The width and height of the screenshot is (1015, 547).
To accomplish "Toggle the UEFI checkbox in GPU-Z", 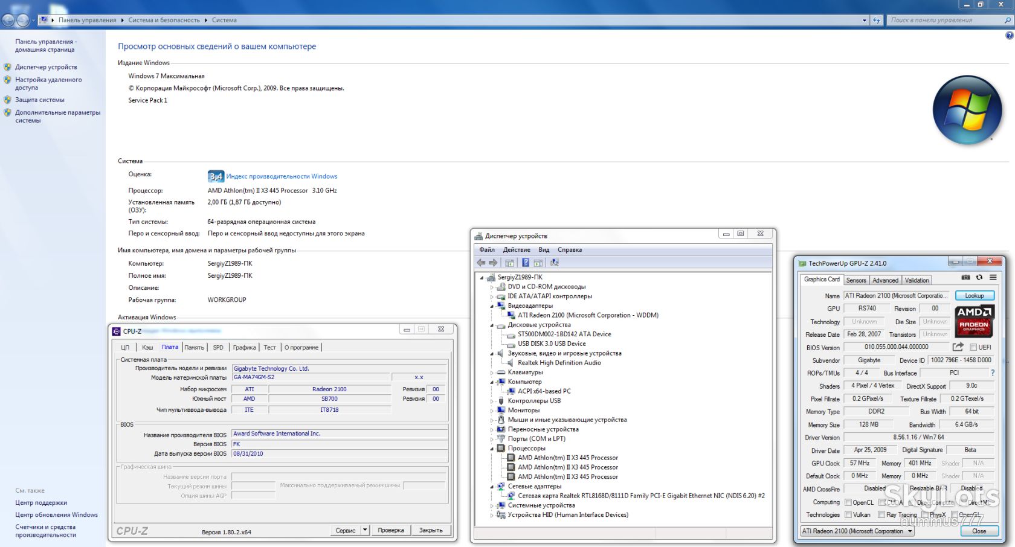I will click(x=973, y=347).
